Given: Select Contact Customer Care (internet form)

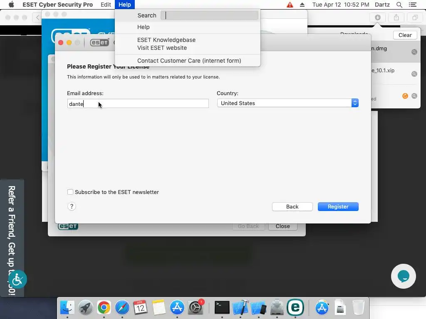Looking at the screenshot, I should 189,61.
